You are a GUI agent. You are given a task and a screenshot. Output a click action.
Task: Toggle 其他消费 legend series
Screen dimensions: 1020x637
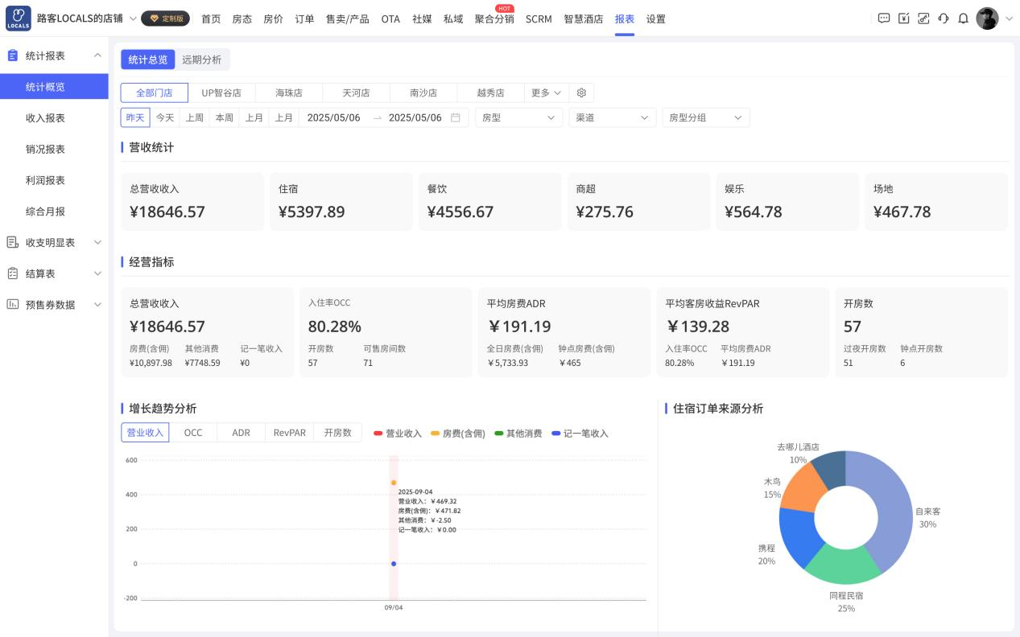(518, 434)
